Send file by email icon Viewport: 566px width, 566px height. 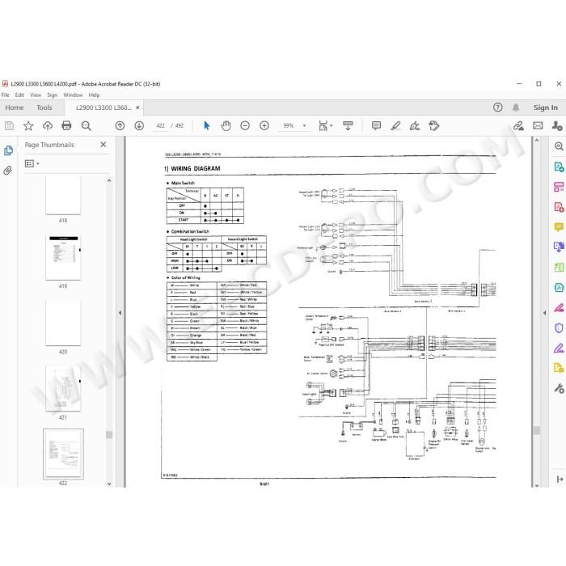tap(538, 125)
